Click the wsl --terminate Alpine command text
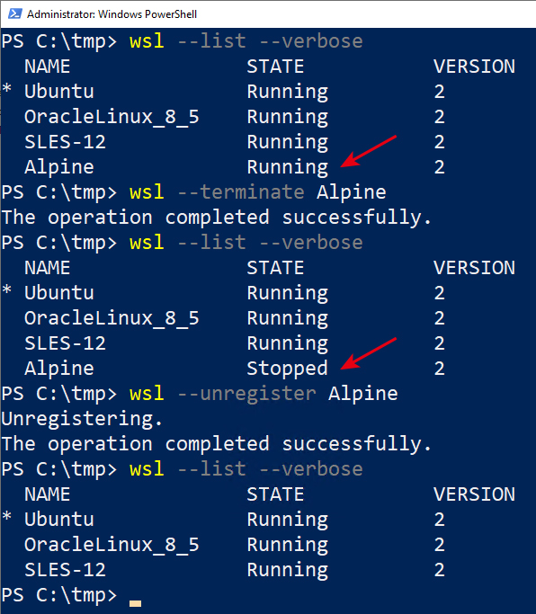 pyautogui.click(x=258, y=192)
